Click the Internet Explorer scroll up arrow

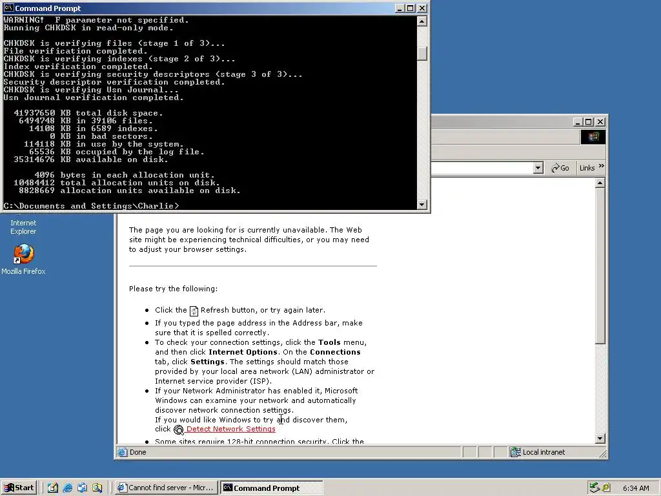pos(600,183)
